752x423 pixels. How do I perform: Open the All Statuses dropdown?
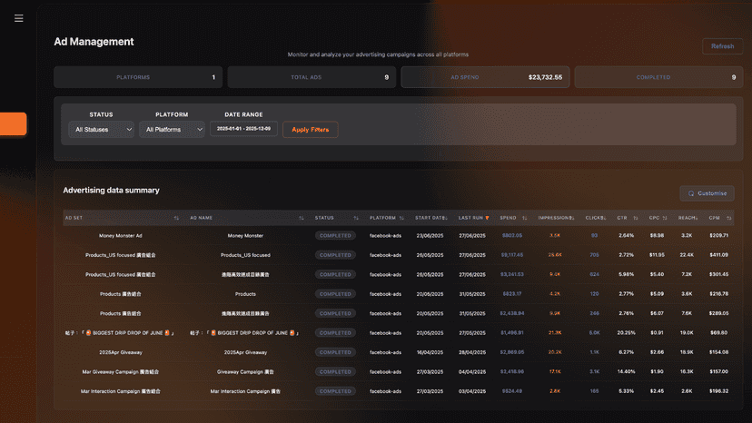pyautogui.click(x=101, y=130)
